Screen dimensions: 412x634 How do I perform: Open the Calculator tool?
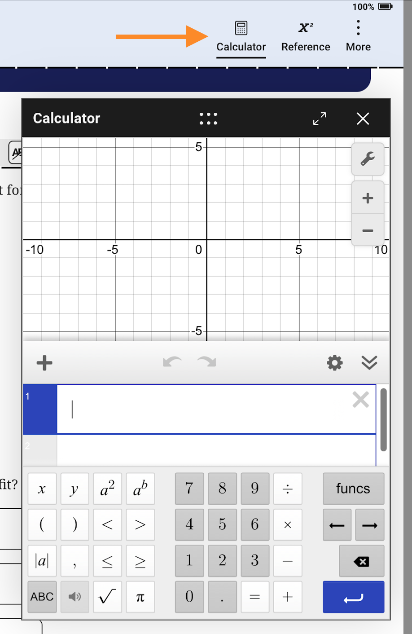(241, 36)
